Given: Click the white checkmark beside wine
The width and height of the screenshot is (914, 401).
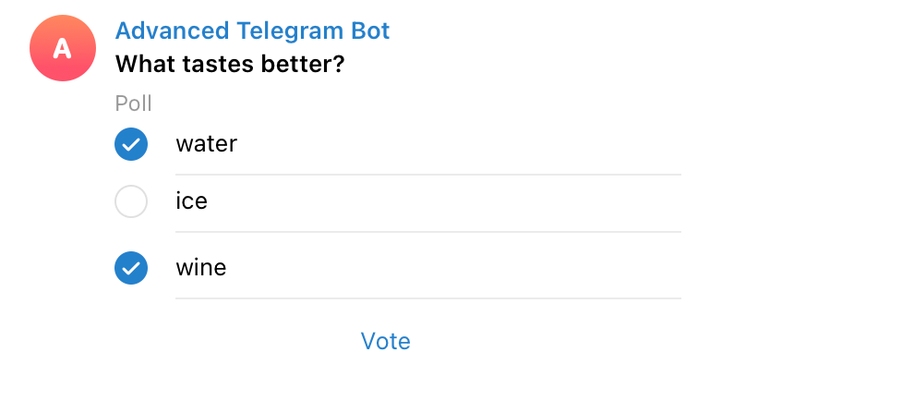Looking at the screenshot, I should (131, 268).
